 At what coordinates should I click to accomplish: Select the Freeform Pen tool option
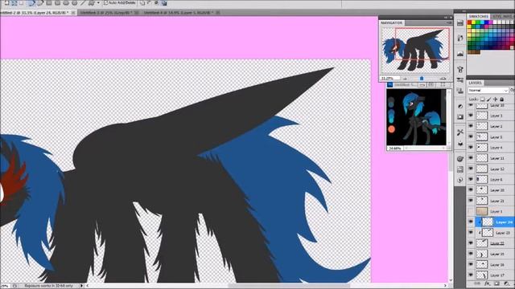pos(40,3)
